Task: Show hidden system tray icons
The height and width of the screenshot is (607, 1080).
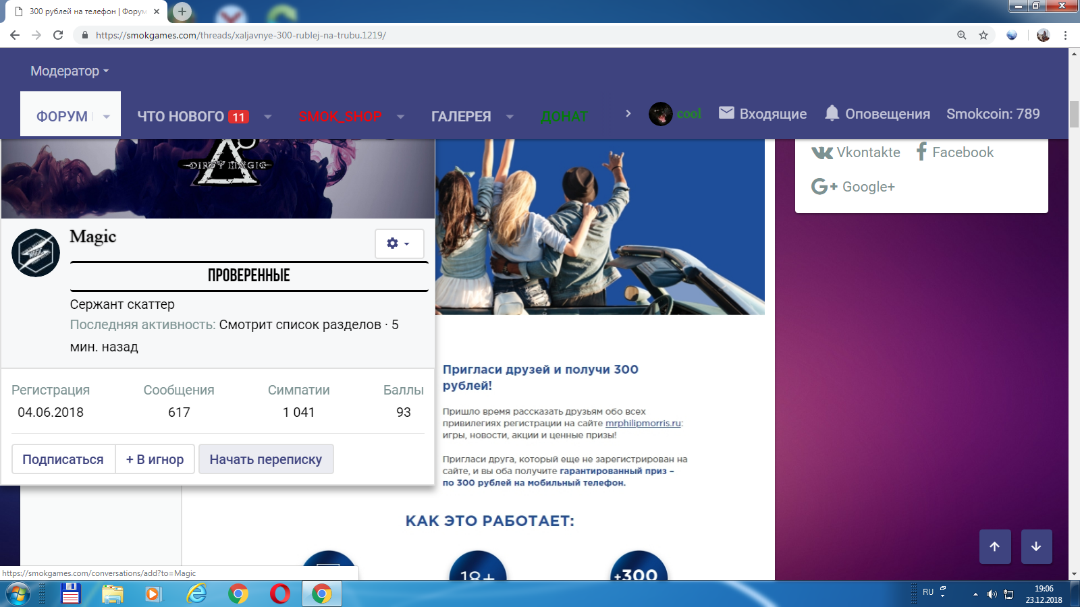Action: click(975, 594)
